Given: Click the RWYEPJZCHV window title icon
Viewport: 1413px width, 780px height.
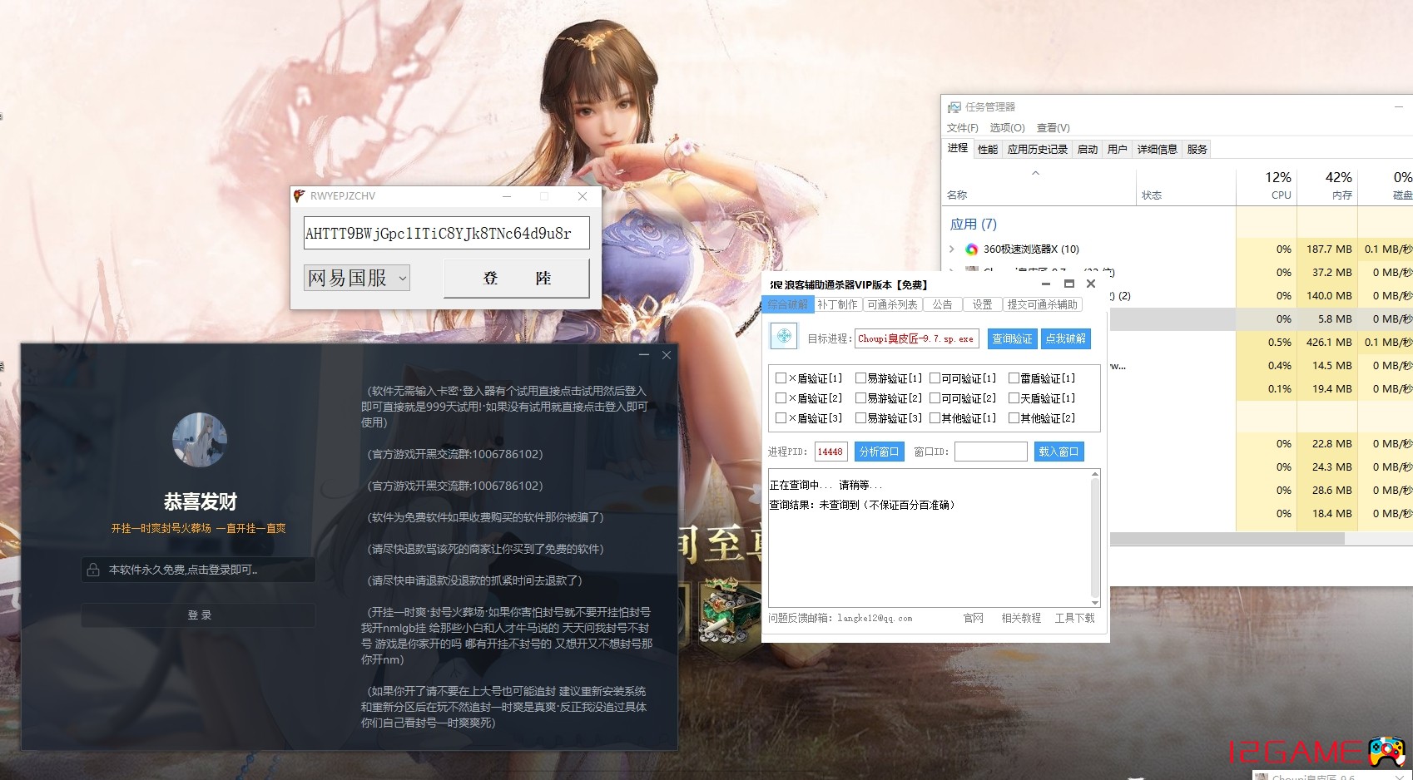Looking at the screenshot, I should [300, 196].
